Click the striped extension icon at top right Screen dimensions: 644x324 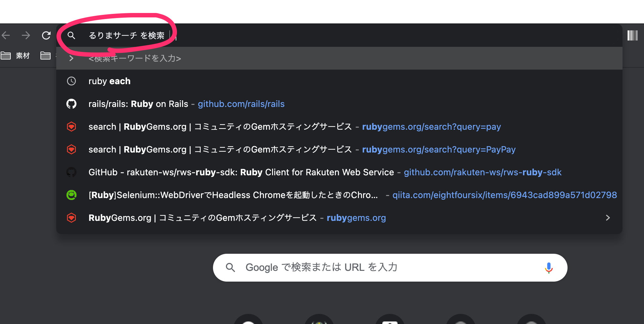632,35
